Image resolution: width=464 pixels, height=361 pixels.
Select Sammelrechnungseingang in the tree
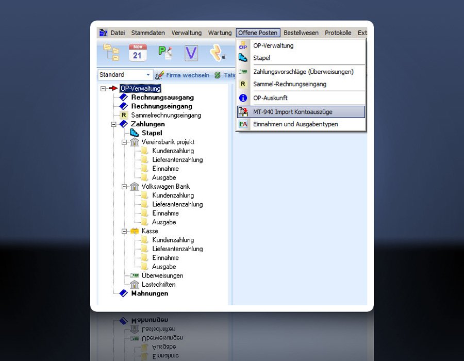click(x=166, y=115)
